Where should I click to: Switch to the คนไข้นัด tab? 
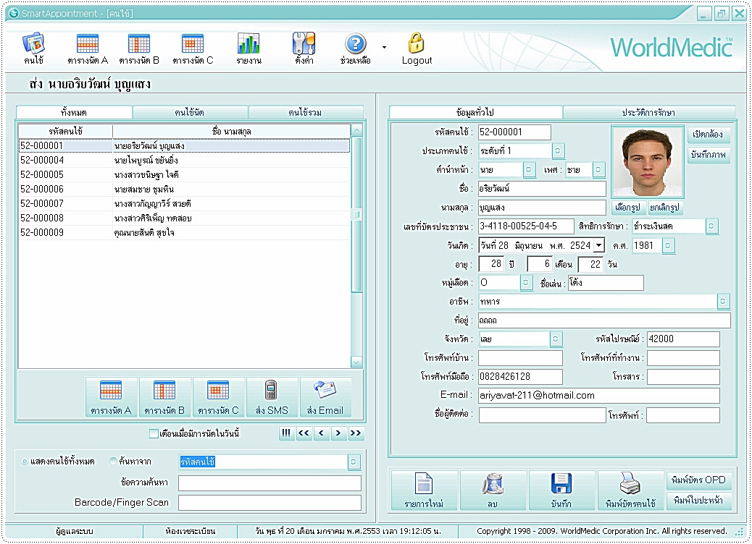[x=190, y=112]
